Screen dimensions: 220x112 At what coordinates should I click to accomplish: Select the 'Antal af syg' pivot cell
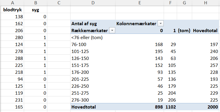[x=93, y=24]
